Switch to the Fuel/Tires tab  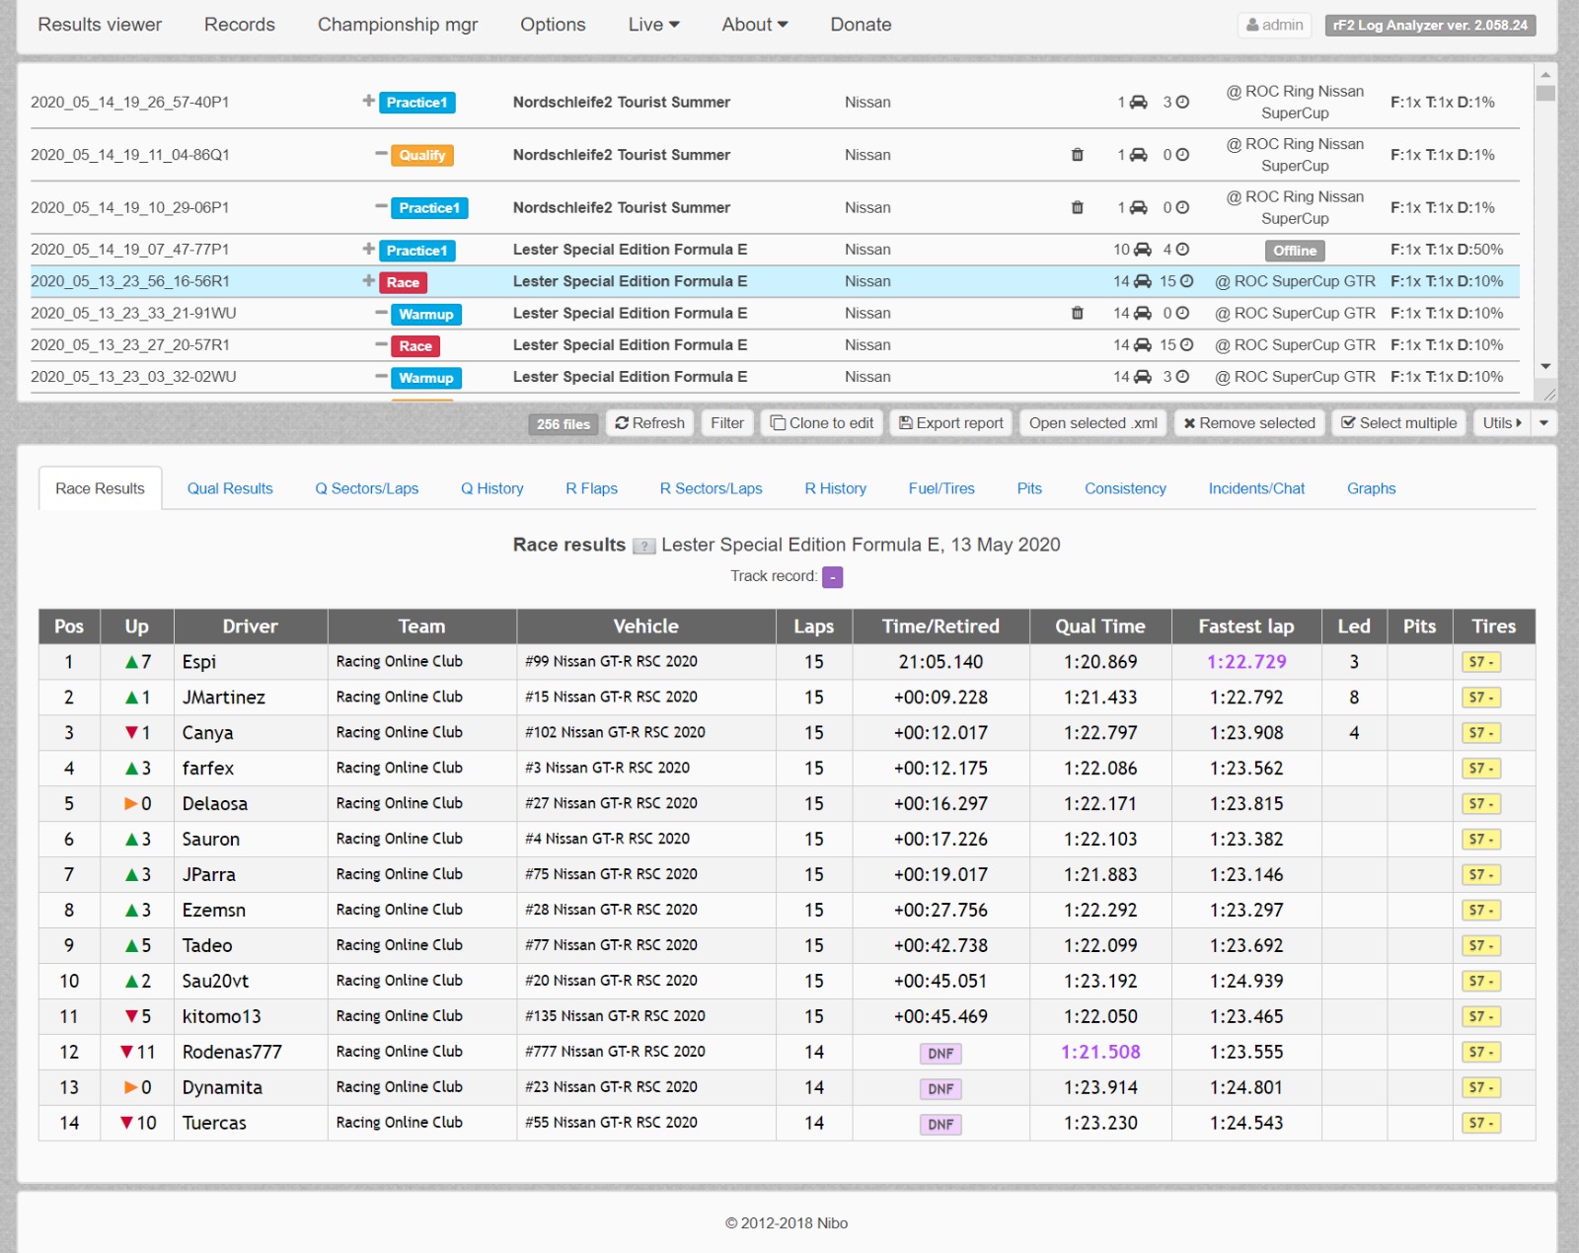(x=941, y=489)
